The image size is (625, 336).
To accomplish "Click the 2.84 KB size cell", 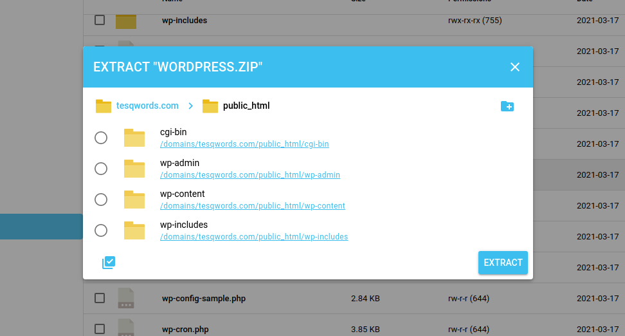I will click(x=365, y=299).
